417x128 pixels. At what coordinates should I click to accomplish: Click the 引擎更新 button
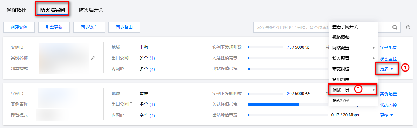54,27
